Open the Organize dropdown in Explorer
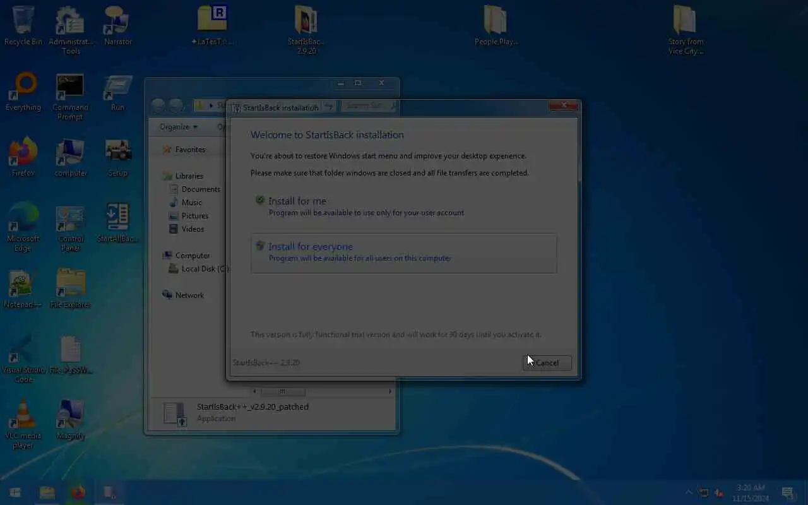The width and height of the screenshot is (808, 505). [x=178, y=127]
